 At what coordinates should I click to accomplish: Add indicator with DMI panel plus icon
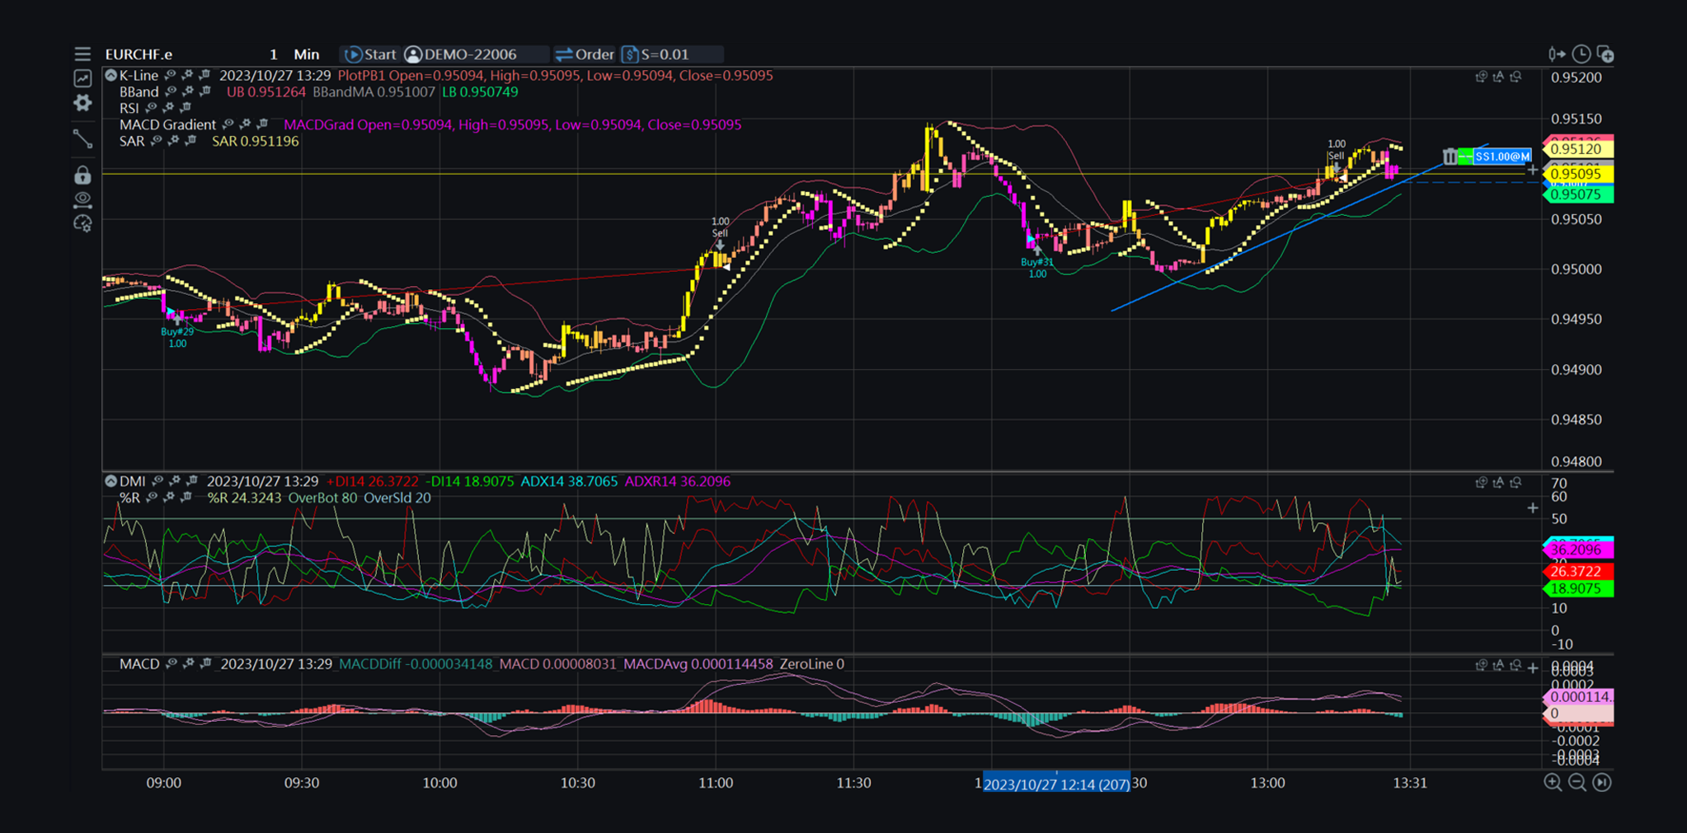tap(1533, 508)
